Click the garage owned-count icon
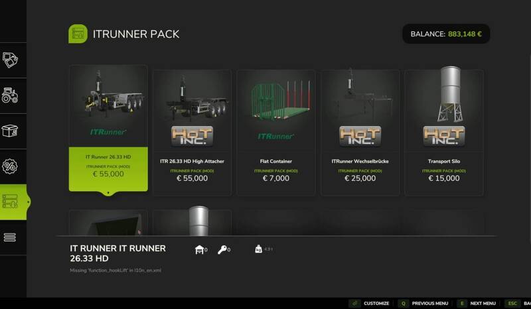531x309 pixels. (x=200, y=250)
